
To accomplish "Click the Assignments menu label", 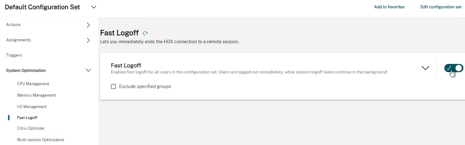I will point(18,40).
